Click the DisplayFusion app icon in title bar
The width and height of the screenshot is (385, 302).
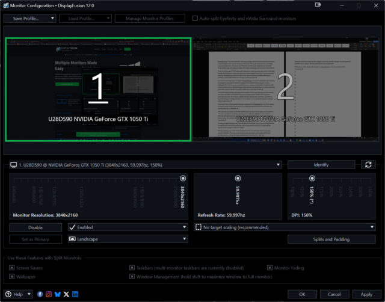click(x=6, y=5)
